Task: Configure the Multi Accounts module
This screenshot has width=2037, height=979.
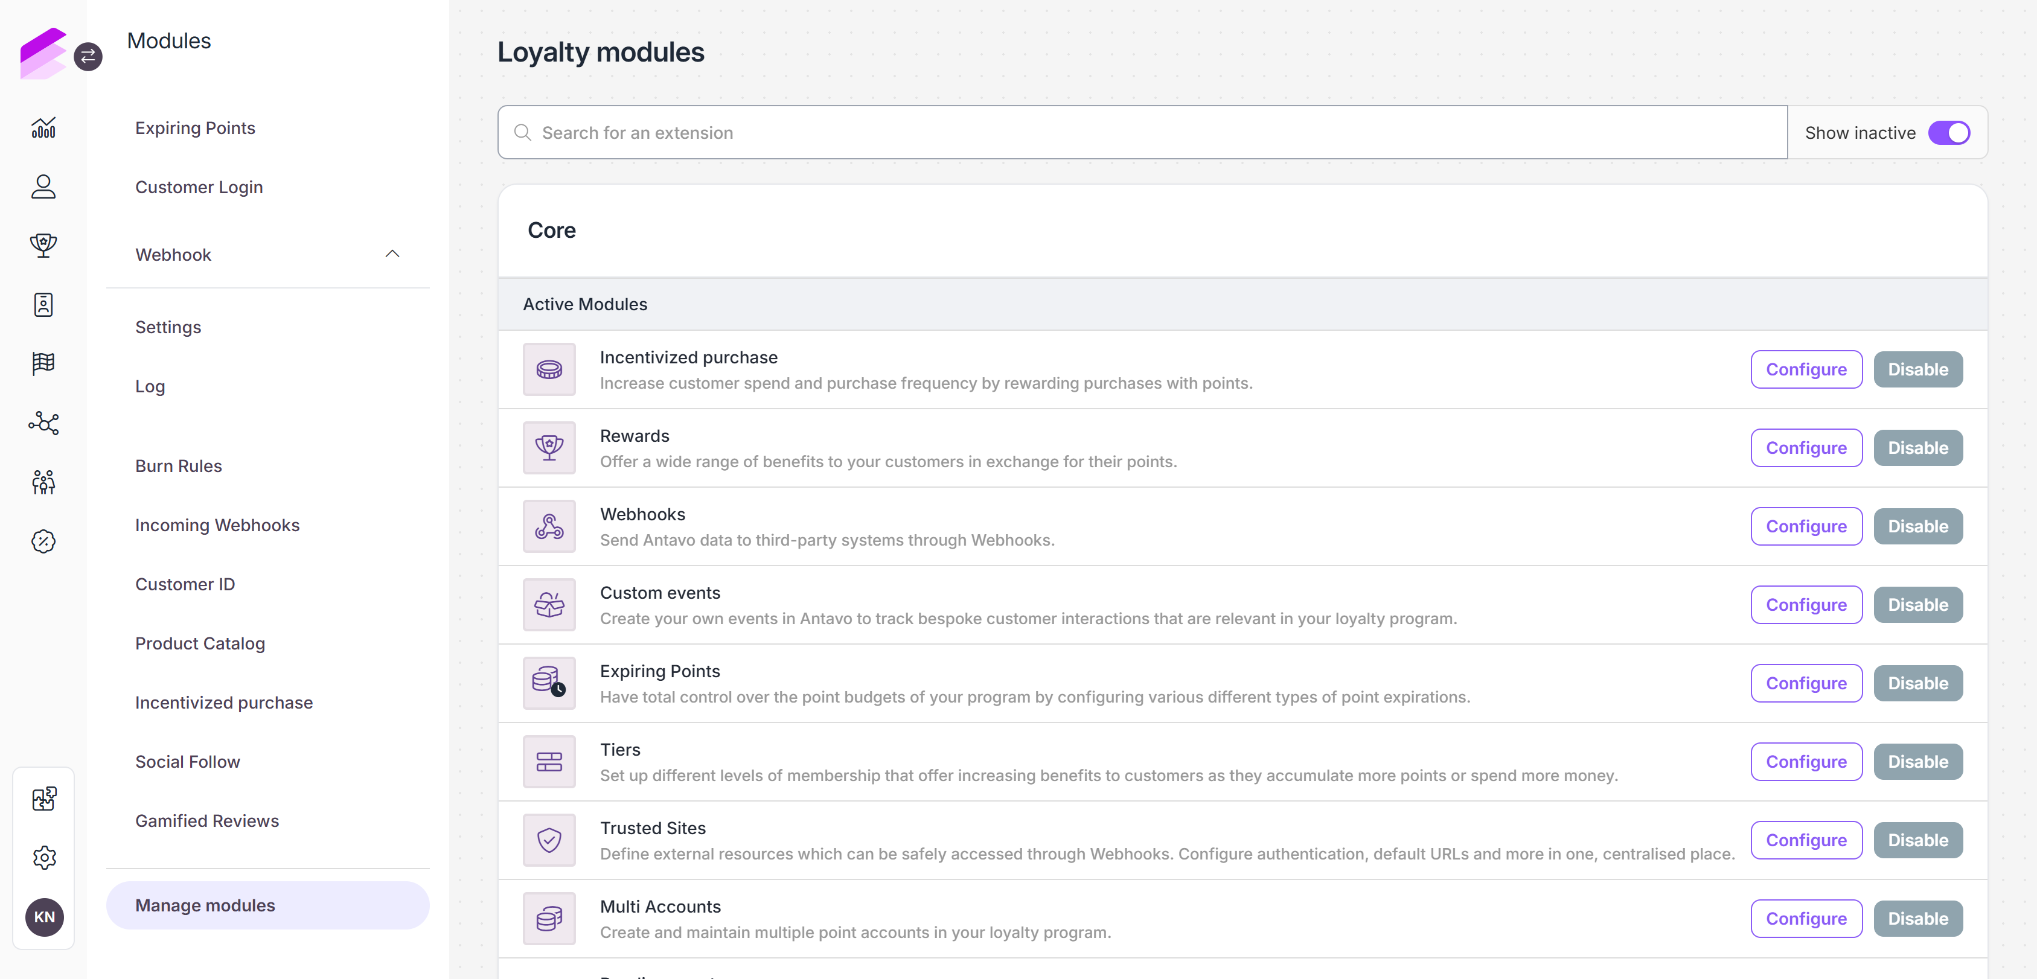Action: pyautogui.click(x=1806, y=919)
